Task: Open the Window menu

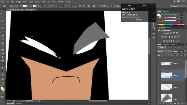Action: click(61, 2)
